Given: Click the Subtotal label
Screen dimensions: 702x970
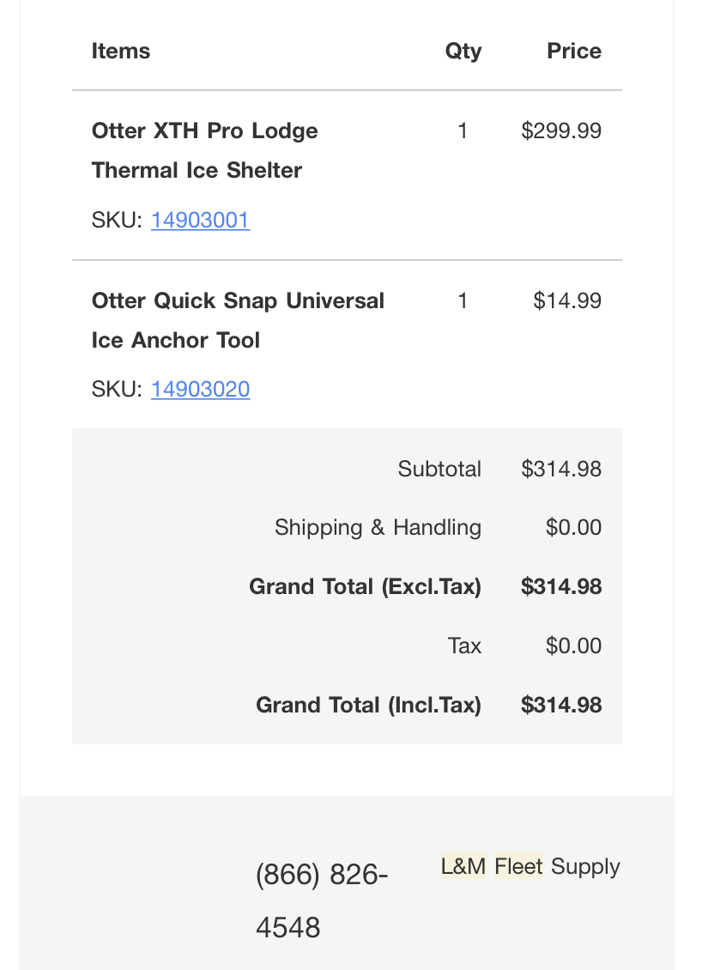Looking at the screenshot, I should pos(439,469).
